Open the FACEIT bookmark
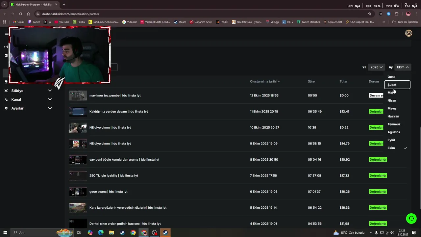Image resolution: width=421 pixels, height=237 pixels. point(222,22)
